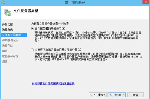Click the file server icon beside heading
The image size is (150, 99).
8,13
